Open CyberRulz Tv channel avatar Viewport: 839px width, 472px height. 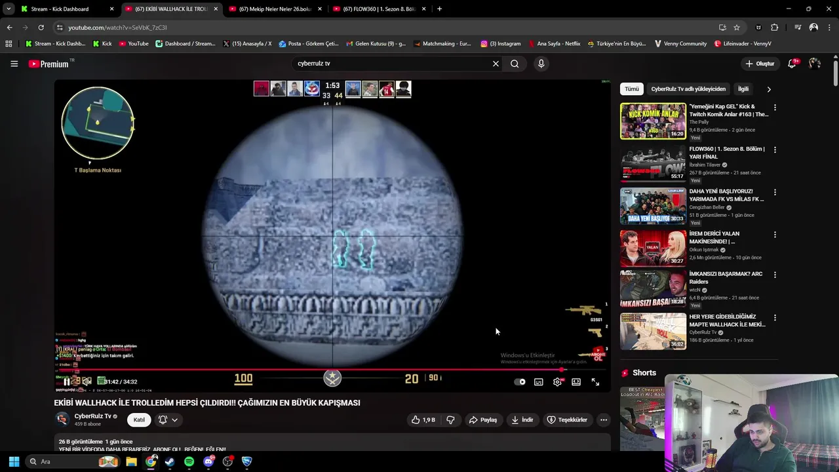coord(62,420)
